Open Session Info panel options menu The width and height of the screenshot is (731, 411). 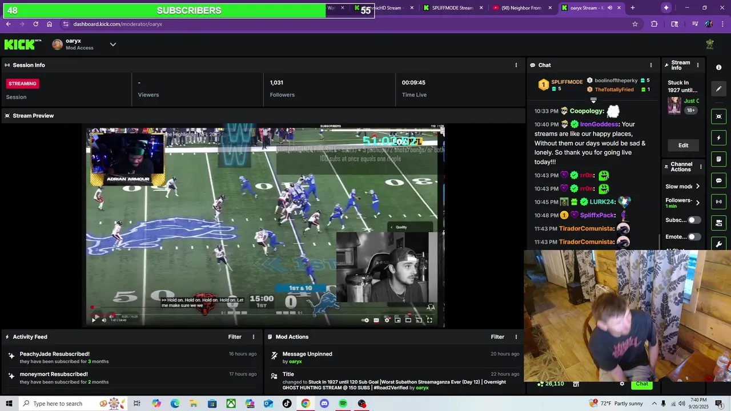click(x=516, y=65)
